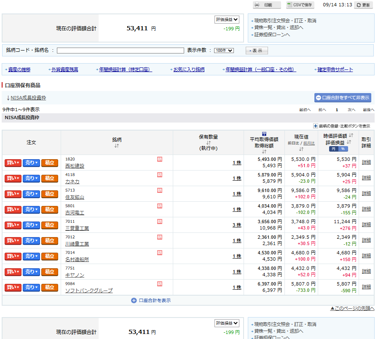Expand 口座合計を表示 below the table
378x339 pixels.
point(151,300)
